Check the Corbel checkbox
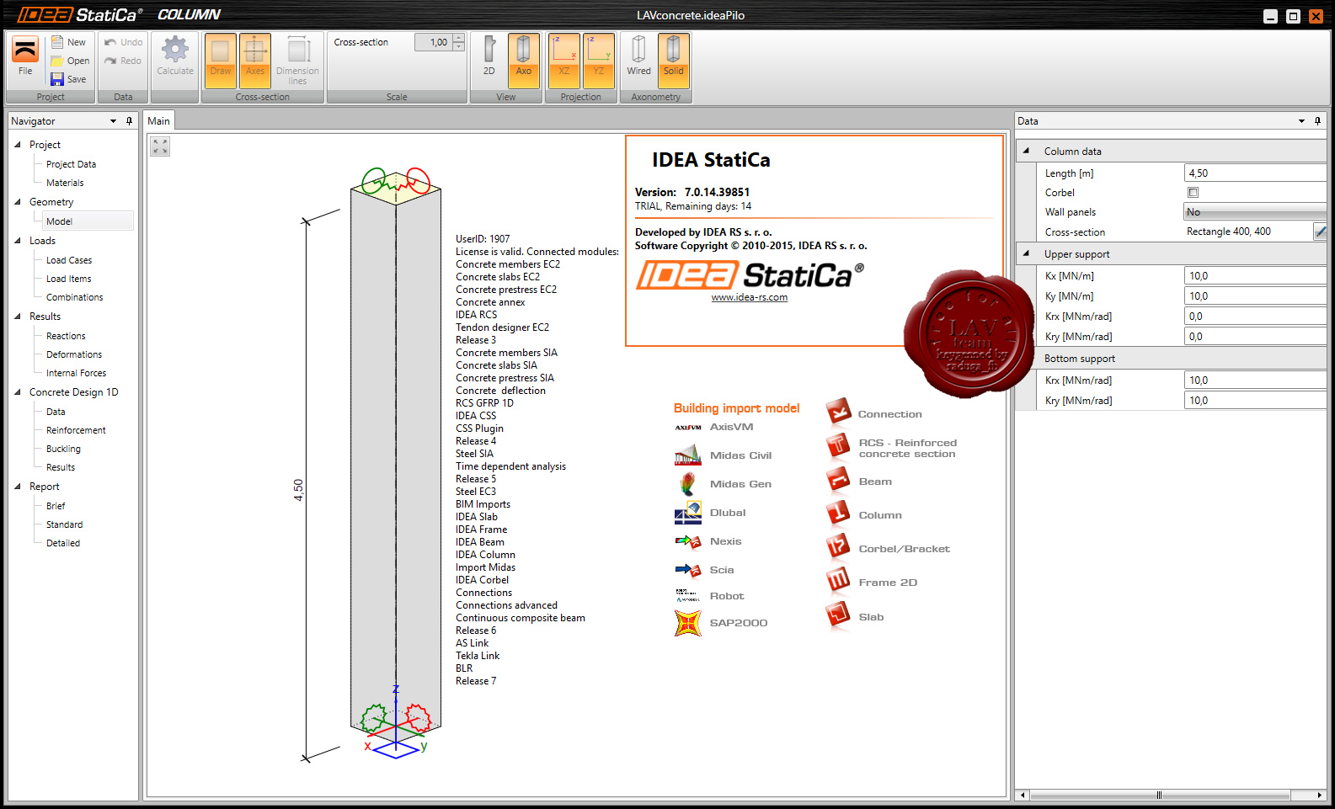The width and height of the screenshot is (1335, 809). point(1193,193)
